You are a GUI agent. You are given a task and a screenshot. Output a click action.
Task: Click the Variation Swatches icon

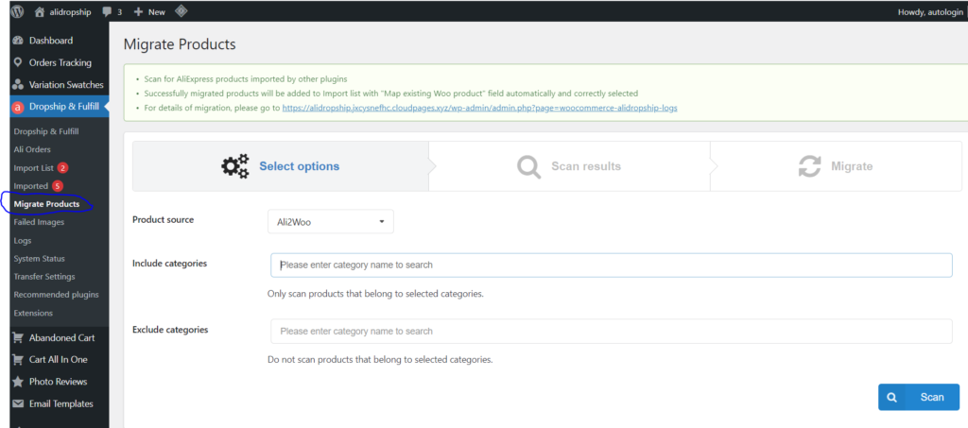point(18,84)
